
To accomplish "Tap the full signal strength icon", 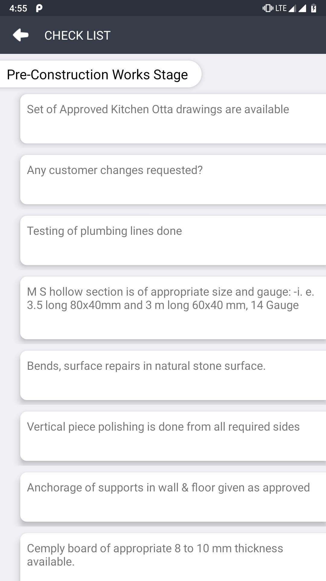I will 302,8.
